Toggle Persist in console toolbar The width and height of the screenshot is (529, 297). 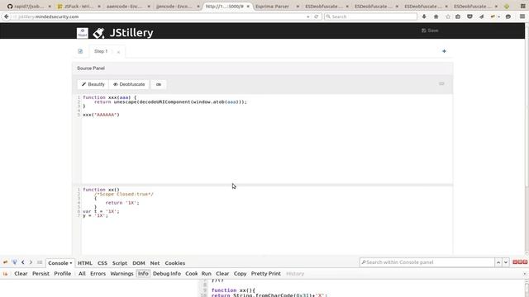tap(41, 273)
